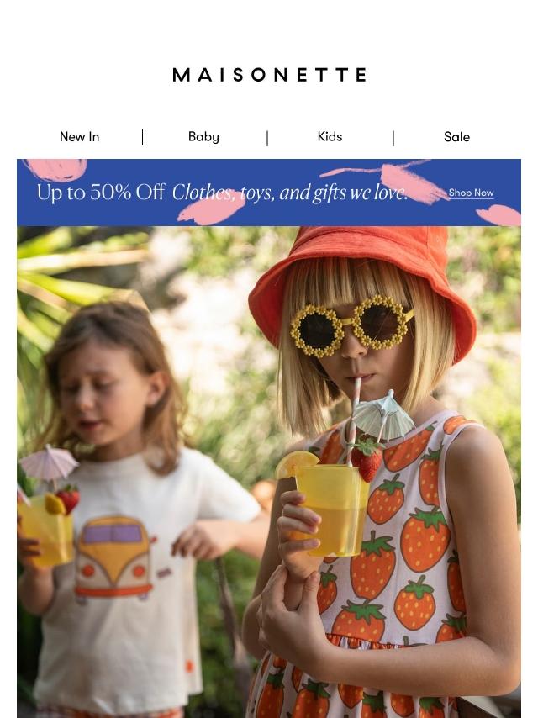This screenshot has width=538, height=718.
Task: Click the blue paper cocktail umbrella
Action: (x=383, y=416)
